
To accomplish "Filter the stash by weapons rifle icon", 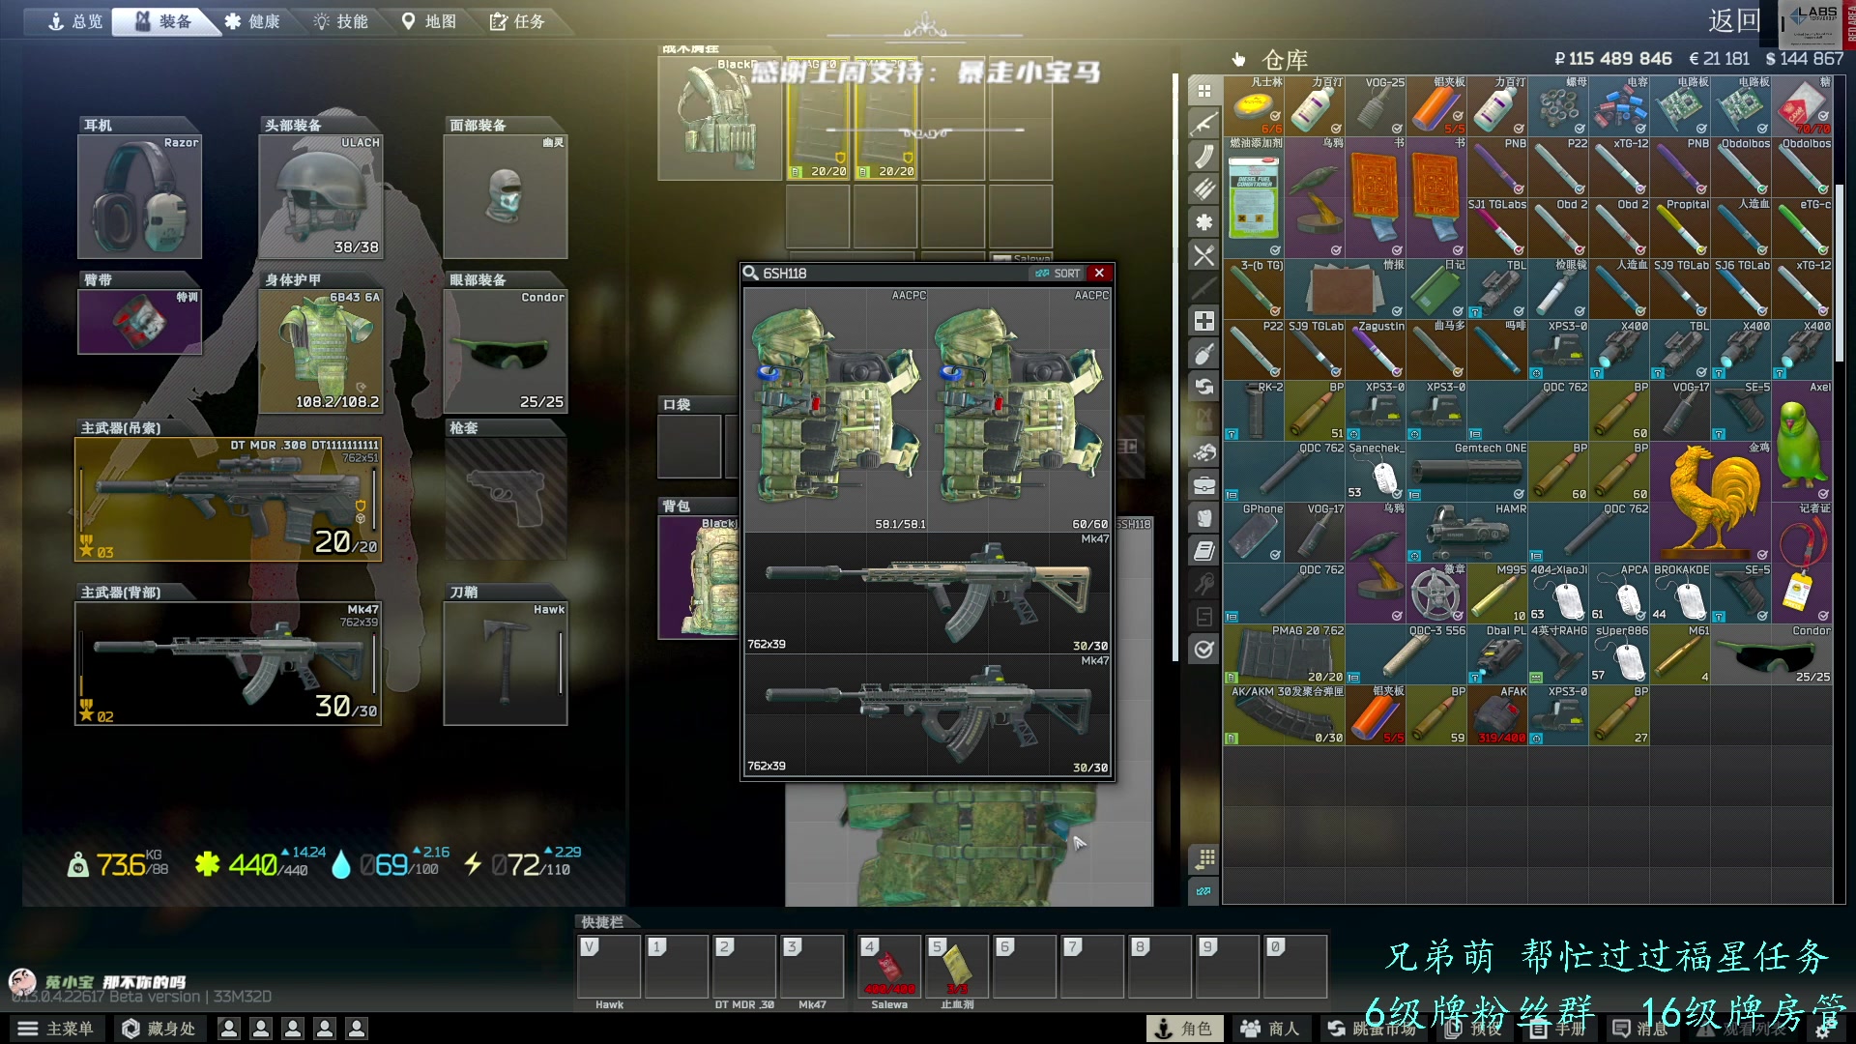I will pyautogui.click(x=1203, y=124).
